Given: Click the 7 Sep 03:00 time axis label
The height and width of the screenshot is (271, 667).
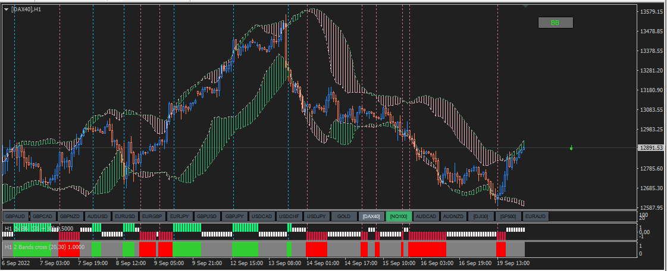Looking at the screenshot, I should [x=55, y=263].
